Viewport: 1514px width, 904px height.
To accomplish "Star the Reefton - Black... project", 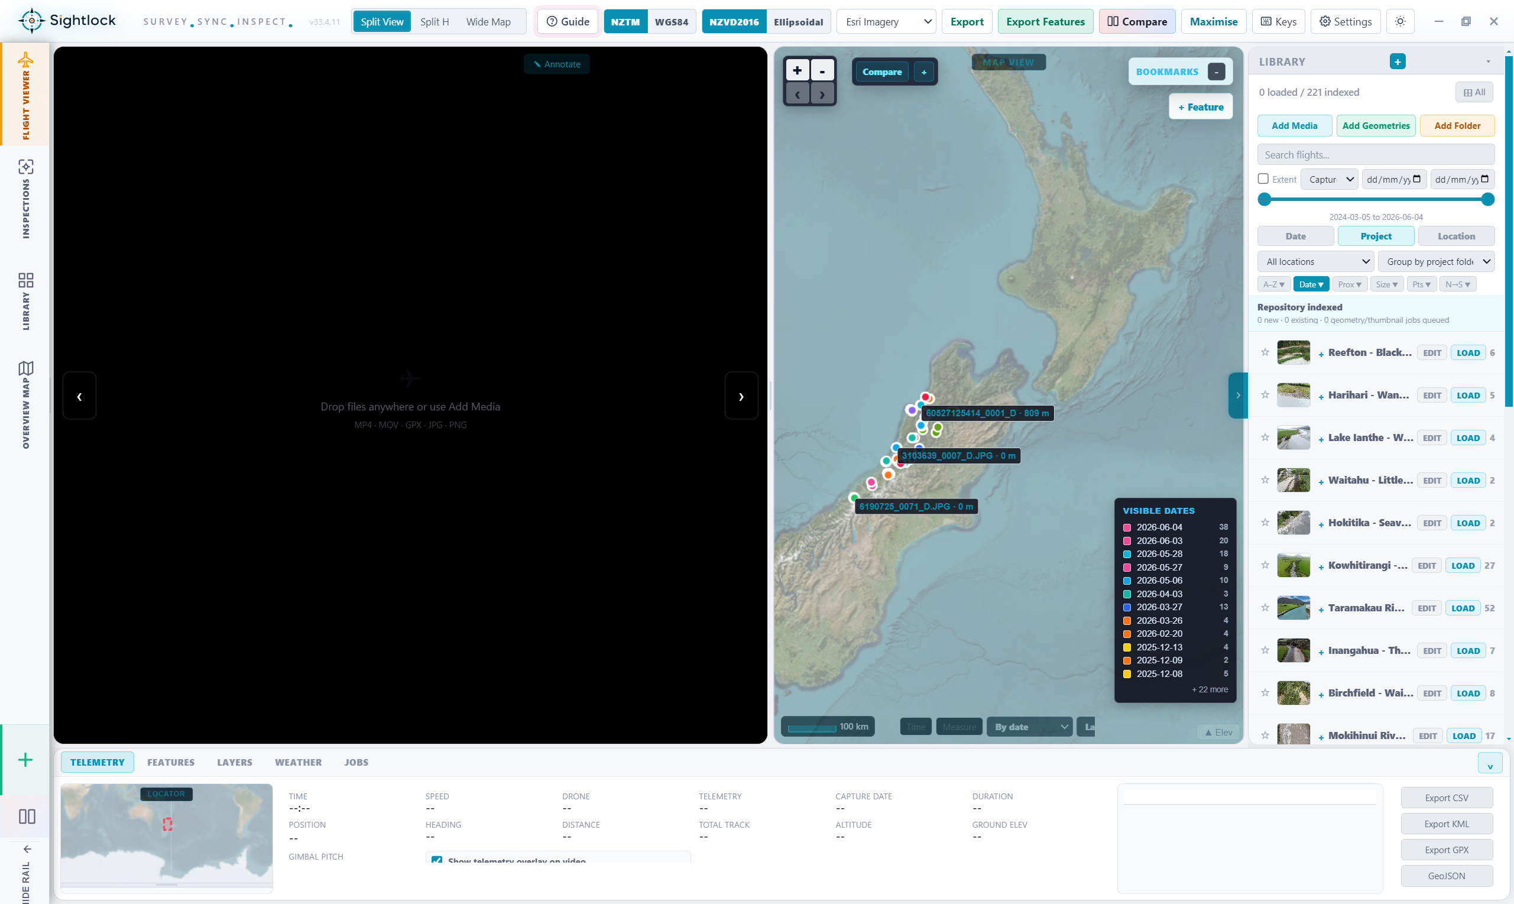I will pyautogui.click(x=1265, y=352).
